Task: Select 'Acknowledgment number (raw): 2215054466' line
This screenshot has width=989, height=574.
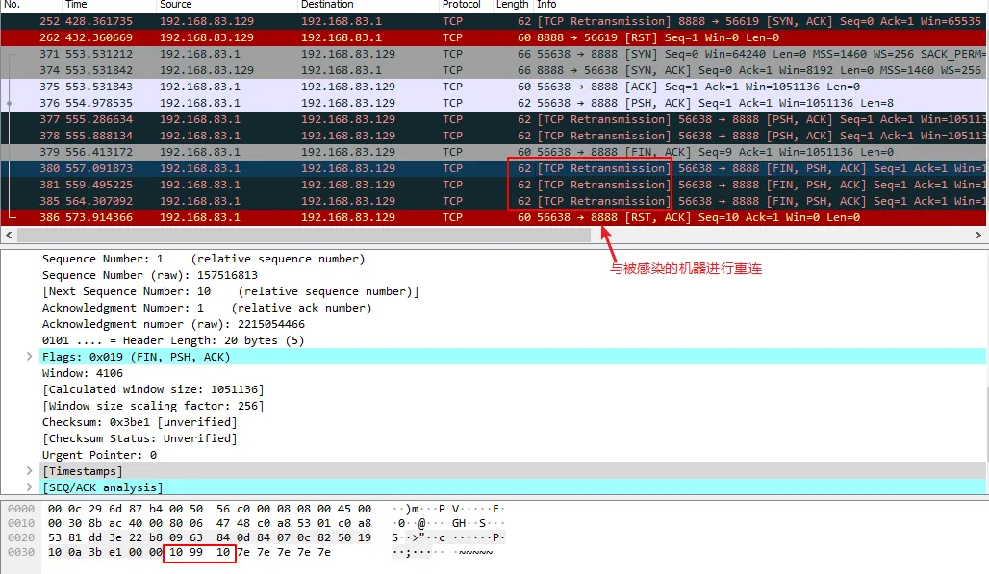Action: [173, 324]
